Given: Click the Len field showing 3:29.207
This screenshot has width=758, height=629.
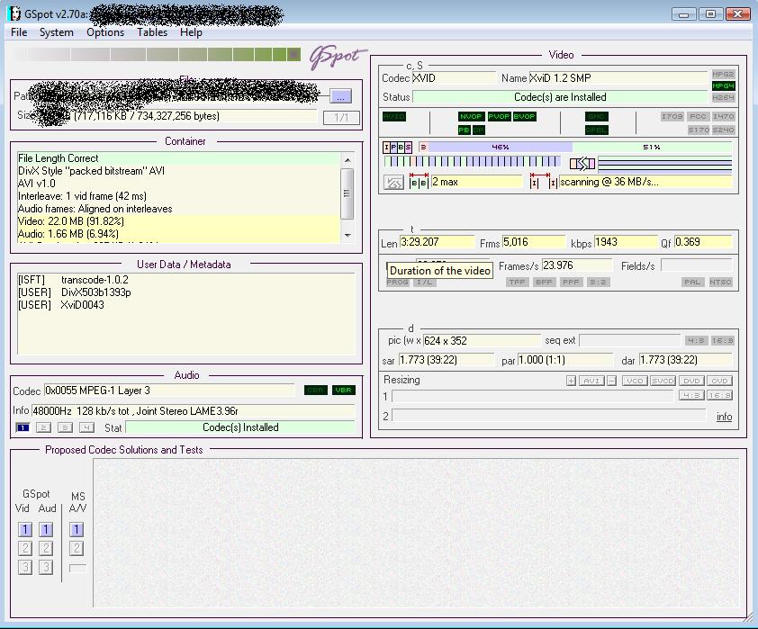Looking at the screenshot, I should (437, 242).
